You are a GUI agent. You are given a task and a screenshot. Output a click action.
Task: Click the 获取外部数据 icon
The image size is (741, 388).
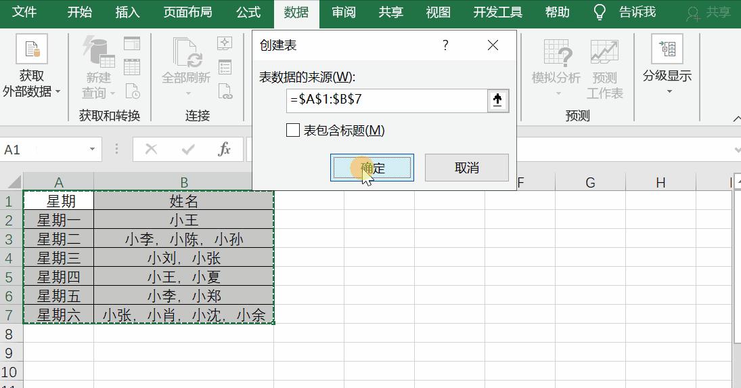[x=32, y=49]
